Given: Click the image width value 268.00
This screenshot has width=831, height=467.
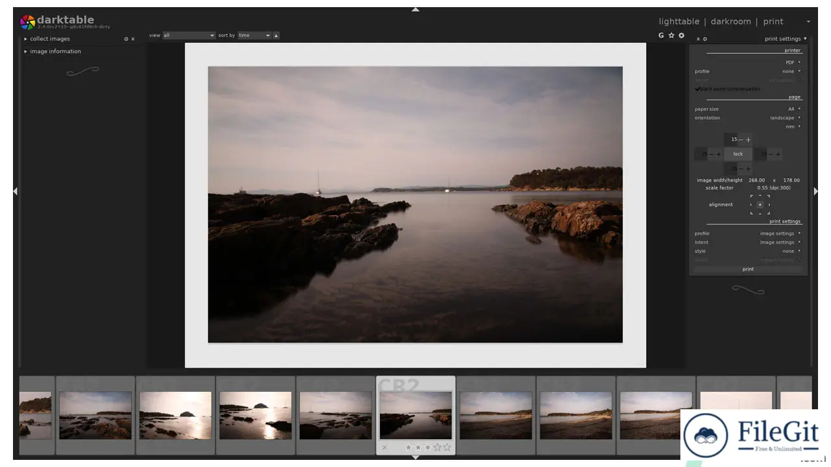Looking at the screenshot, I should pos(756,180).
